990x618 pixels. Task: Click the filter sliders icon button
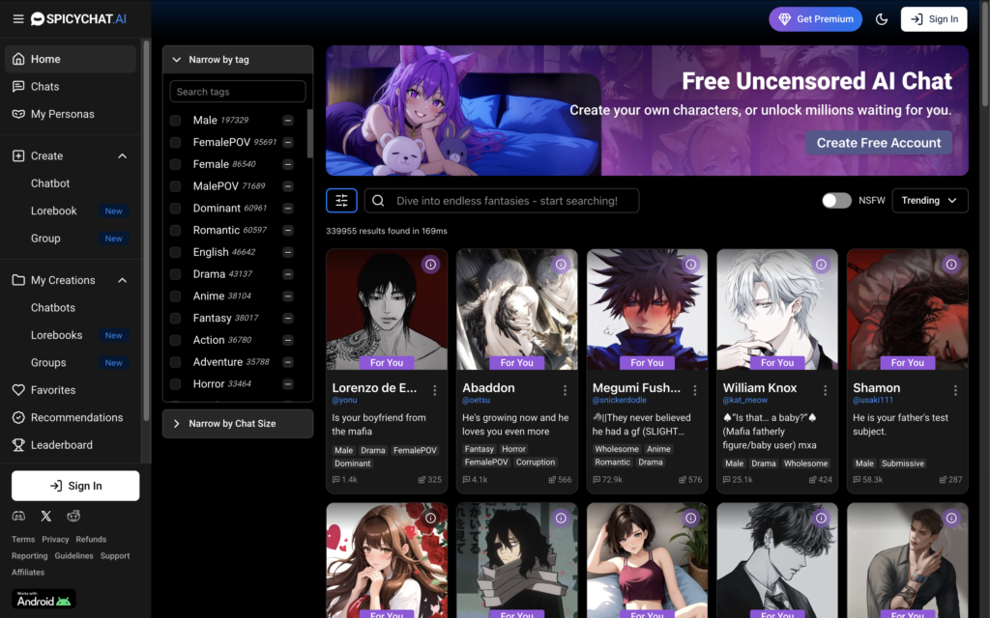click(x=341, y=201)
